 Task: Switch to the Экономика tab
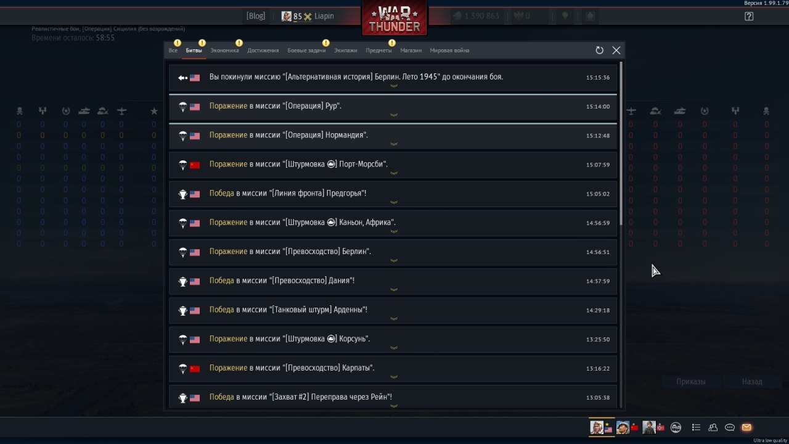224,51
